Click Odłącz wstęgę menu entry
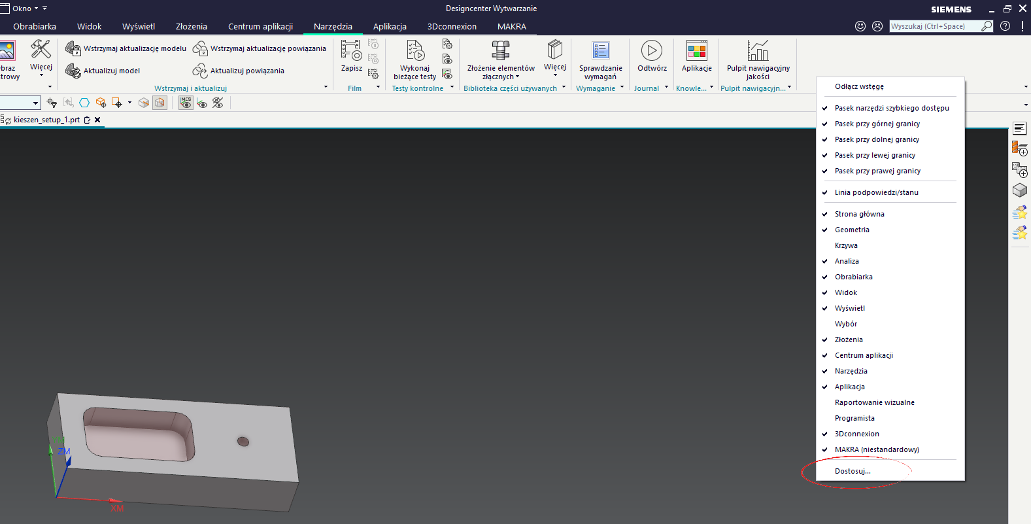The image size is (1031, 524). click(x=890, y=86)
